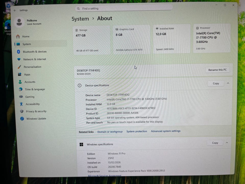245x184 pixels.
Task: Open Domain or workgroup link
Action: [110, 132]
